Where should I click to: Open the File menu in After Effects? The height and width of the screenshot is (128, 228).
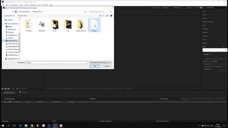pos(3,5)
